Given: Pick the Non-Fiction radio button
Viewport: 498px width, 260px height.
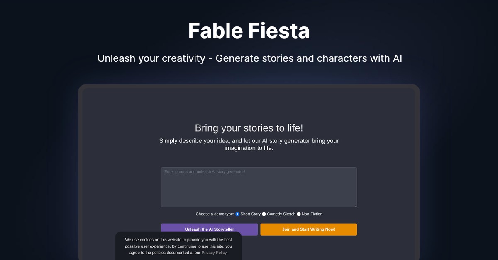Looking at the screenshot, I should (x=299, y=214).
